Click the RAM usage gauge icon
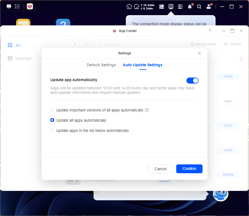Image resolution: width=249 pixels, height=216 pixels. pos(136,7)
